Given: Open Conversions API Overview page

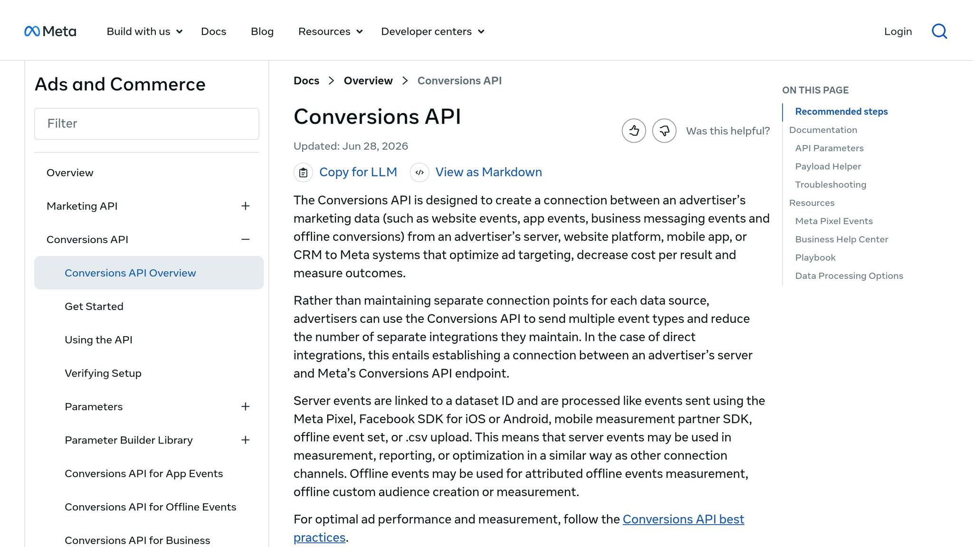Looking at the screenshot, I should click(149, 273).
